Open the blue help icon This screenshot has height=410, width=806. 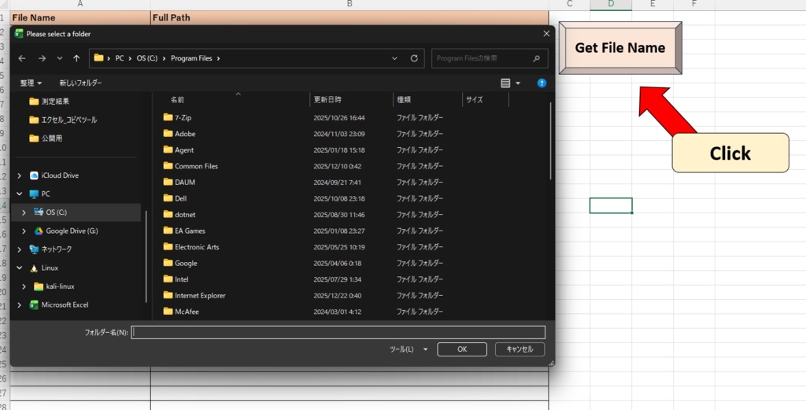click(x=542, y=83)
